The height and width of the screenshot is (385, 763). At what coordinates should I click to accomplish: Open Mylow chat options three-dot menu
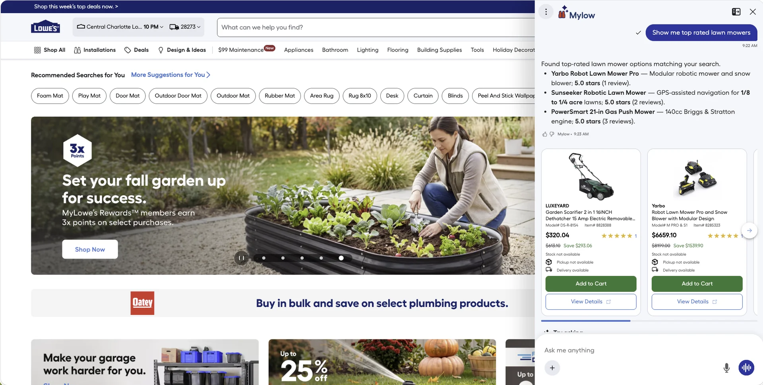tap(546, 12)
